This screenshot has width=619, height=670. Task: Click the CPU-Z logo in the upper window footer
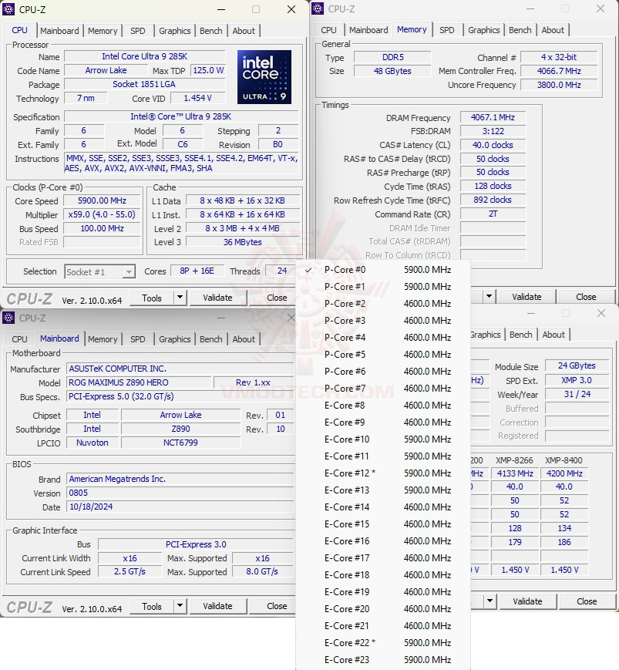[x=28, y=297]
